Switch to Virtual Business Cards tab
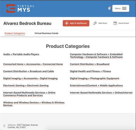 click(46, 33)
